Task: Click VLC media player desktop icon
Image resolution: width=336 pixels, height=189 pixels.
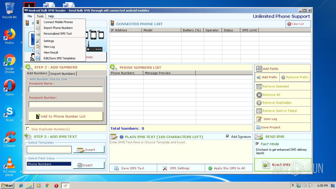Action: (9, 166)
